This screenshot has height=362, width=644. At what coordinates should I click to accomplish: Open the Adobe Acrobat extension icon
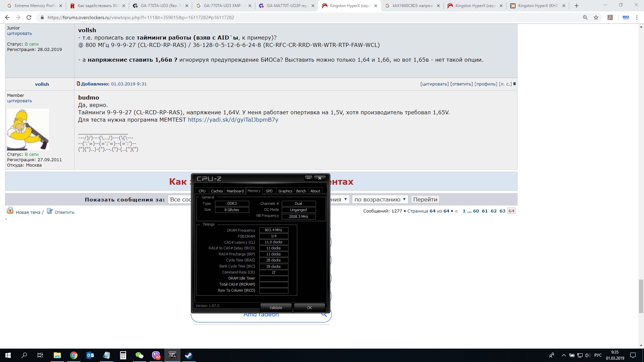pos(610,17)
